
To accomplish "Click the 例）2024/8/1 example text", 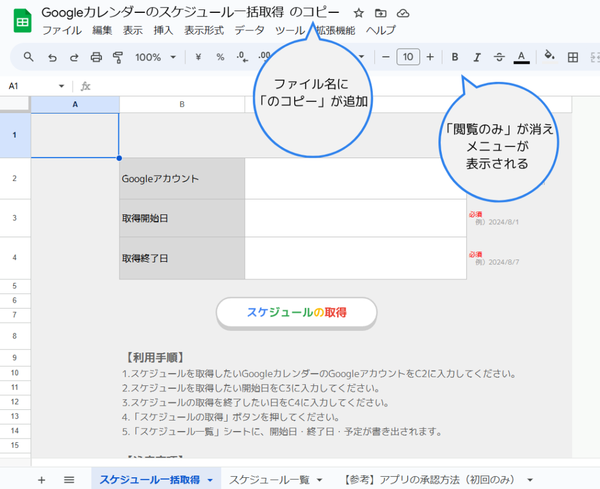I will click(497, 222).
